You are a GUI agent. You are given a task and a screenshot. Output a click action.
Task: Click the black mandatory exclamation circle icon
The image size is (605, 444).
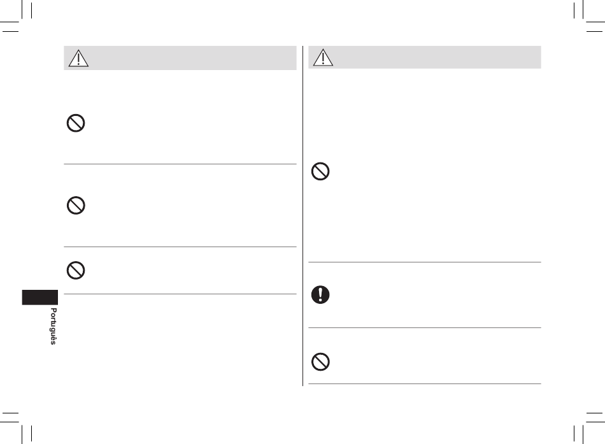[x=320, y=294]
